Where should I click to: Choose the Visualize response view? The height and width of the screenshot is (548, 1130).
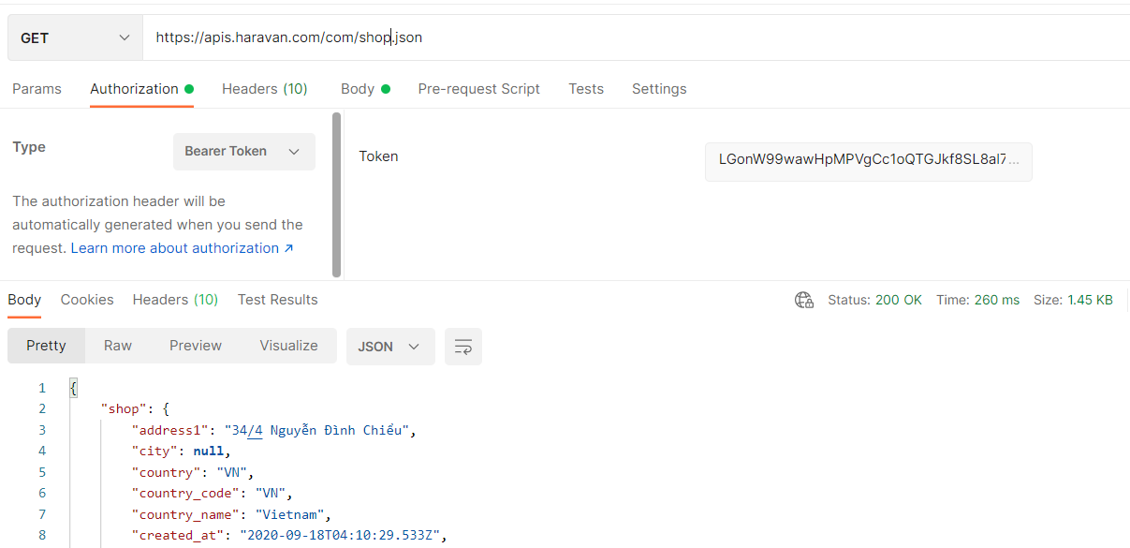coord(288,346)
